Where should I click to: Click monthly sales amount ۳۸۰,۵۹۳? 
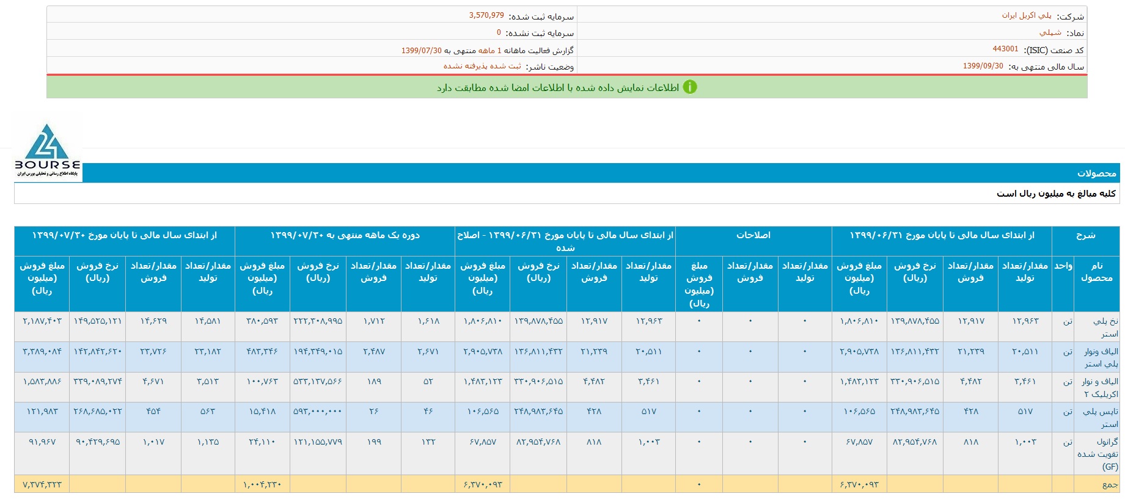262,321
